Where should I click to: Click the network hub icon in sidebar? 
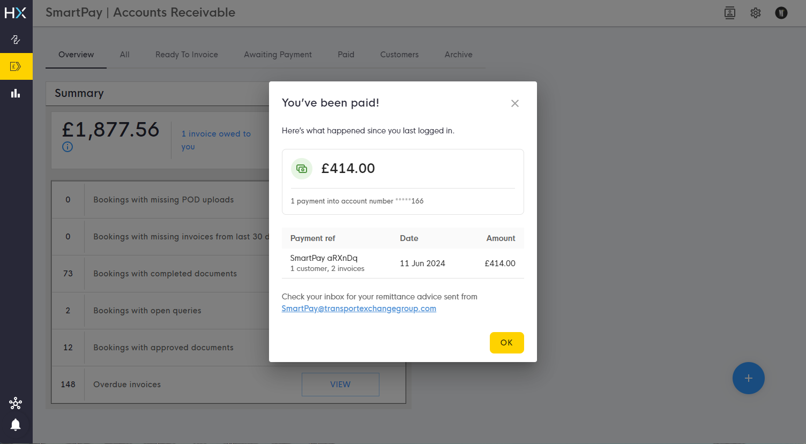(16, 403)
